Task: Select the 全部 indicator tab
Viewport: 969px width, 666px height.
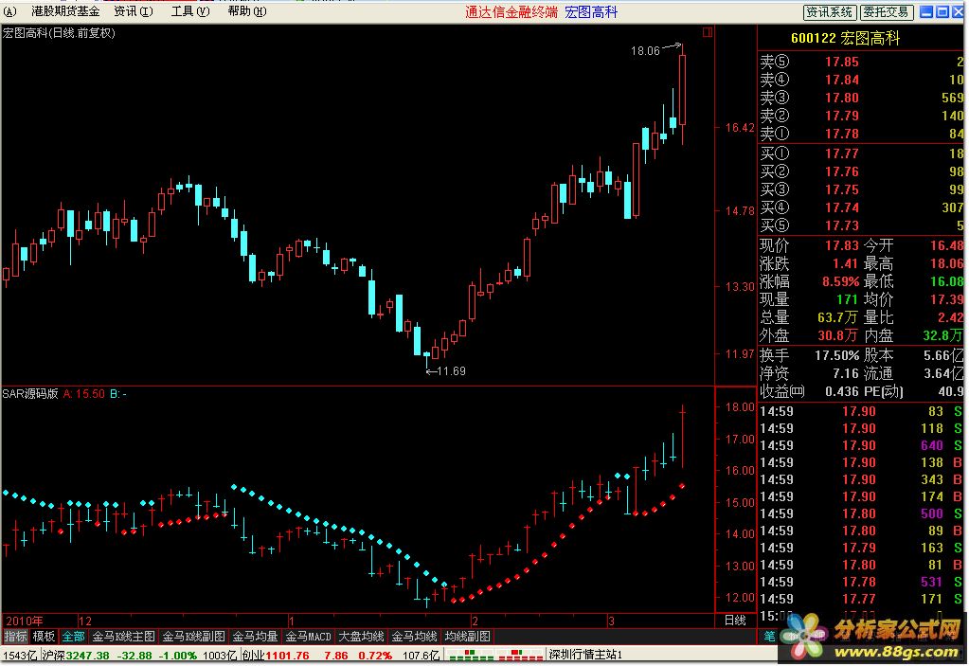Action: coord(73,637)
